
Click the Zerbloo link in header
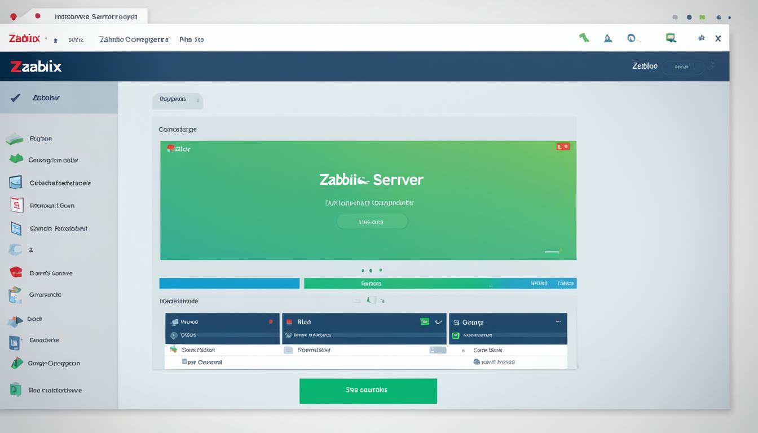coord(645,66)
